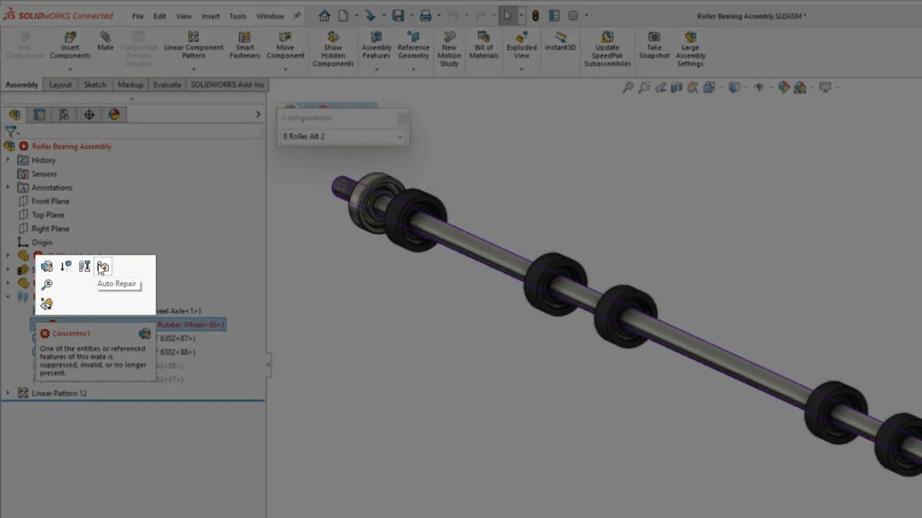Select Zoom to Fit in heads-up toolbar

[x=627, y=87]
